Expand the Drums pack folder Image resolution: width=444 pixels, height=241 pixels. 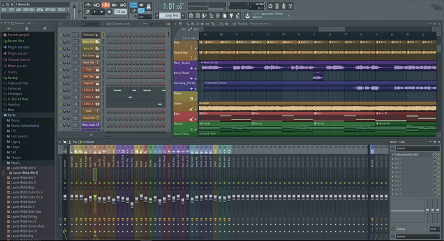point(16,120)
